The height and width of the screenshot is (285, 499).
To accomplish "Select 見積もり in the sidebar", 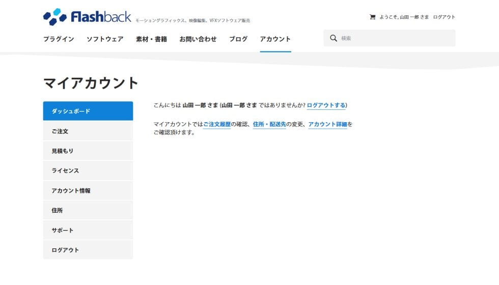I will click(x=88, y=151).
